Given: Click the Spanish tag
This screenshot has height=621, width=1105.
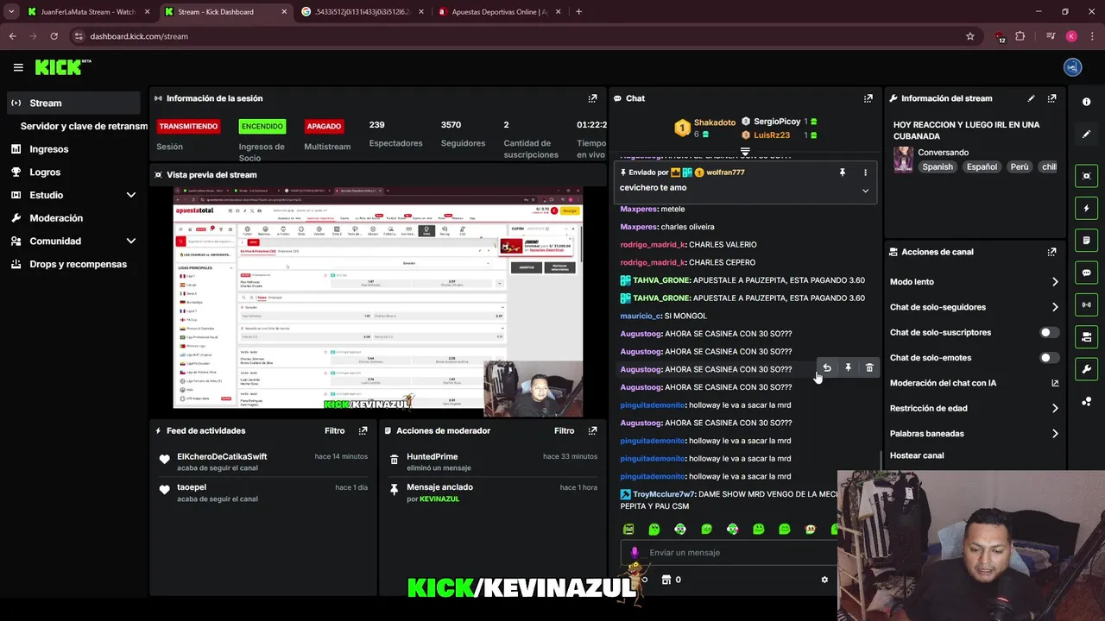Looking at the screenshot, I should click(938, 166).
